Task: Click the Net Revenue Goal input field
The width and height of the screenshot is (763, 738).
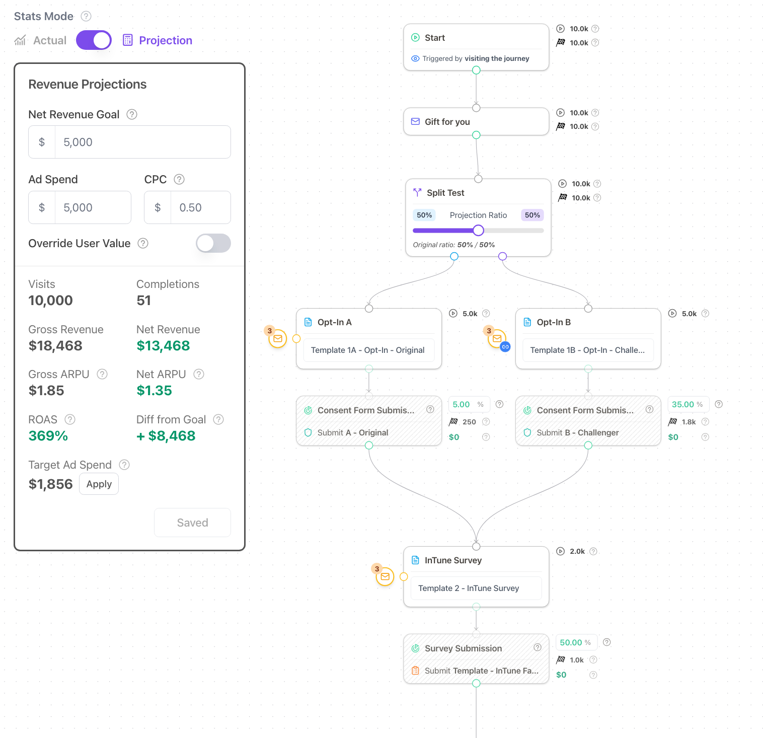Action: pyautogui.click(x=142, y=142)
